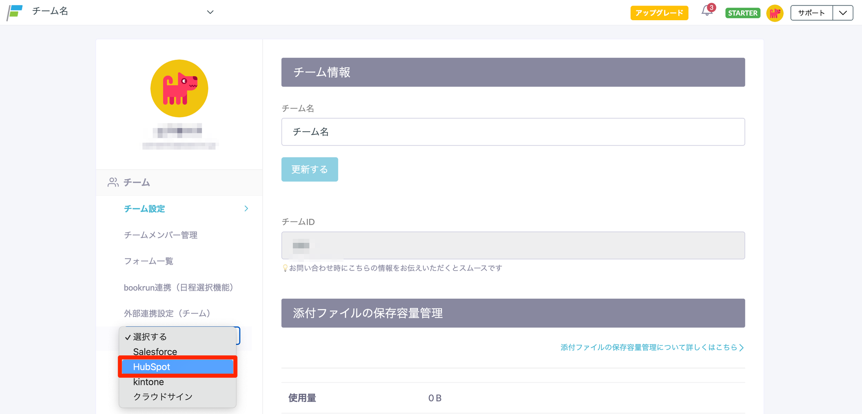Open チームメンバー管理 in sidebar
Viewport: 862px width, 414px height.
[160, 235]
